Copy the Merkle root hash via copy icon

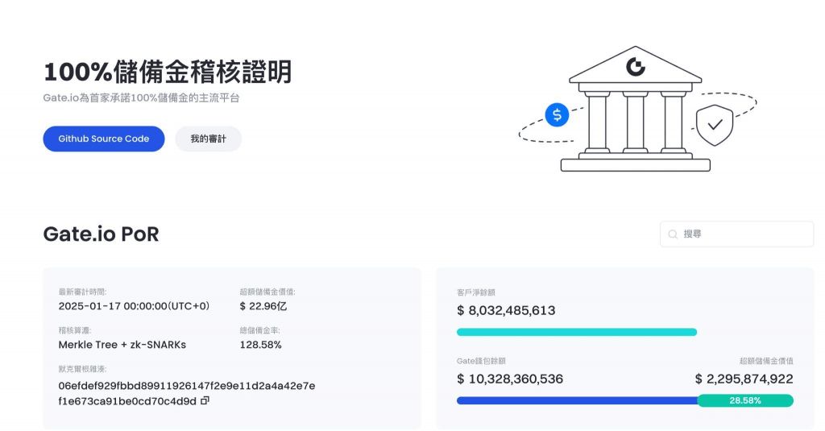point(205,400)
